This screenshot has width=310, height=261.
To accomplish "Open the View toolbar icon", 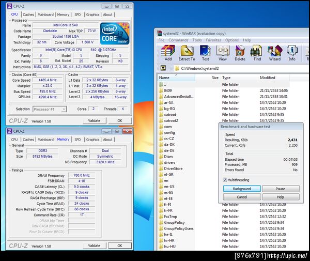I will coord(223,53).
